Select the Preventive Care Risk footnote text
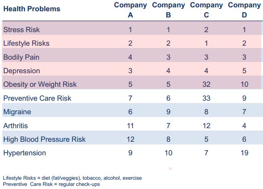 pyautogui.click(x=51, y=184)
